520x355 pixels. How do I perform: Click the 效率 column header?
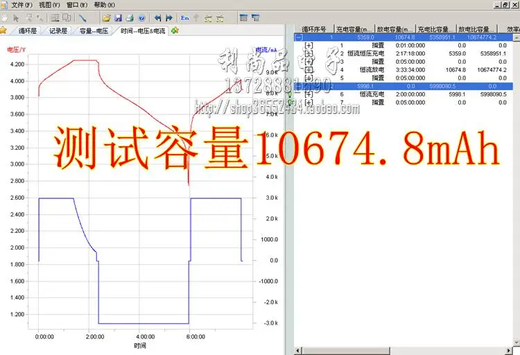(x=510, y=29)
